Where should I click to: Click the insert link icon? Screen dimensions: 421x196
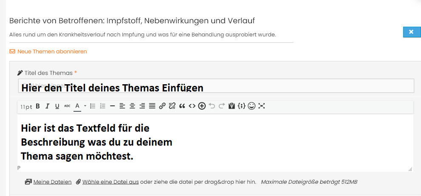(x=162, y=106)
